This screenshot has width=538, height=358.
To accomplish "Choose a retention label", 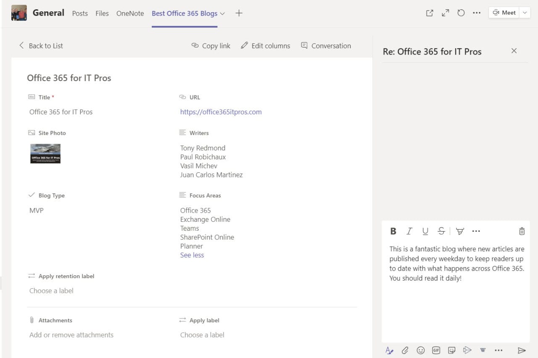I will [x=51, y=291].
